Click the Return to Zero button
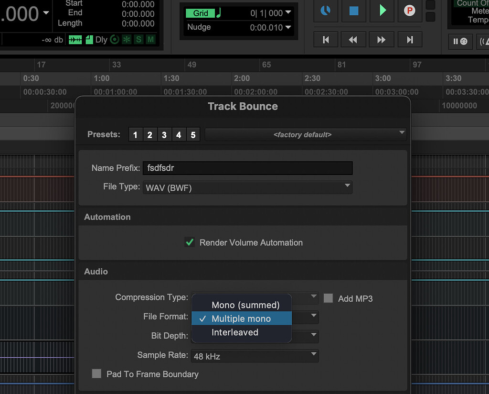Screen dimensions: 489x394 pyautogui.click(x=326, y=40)
